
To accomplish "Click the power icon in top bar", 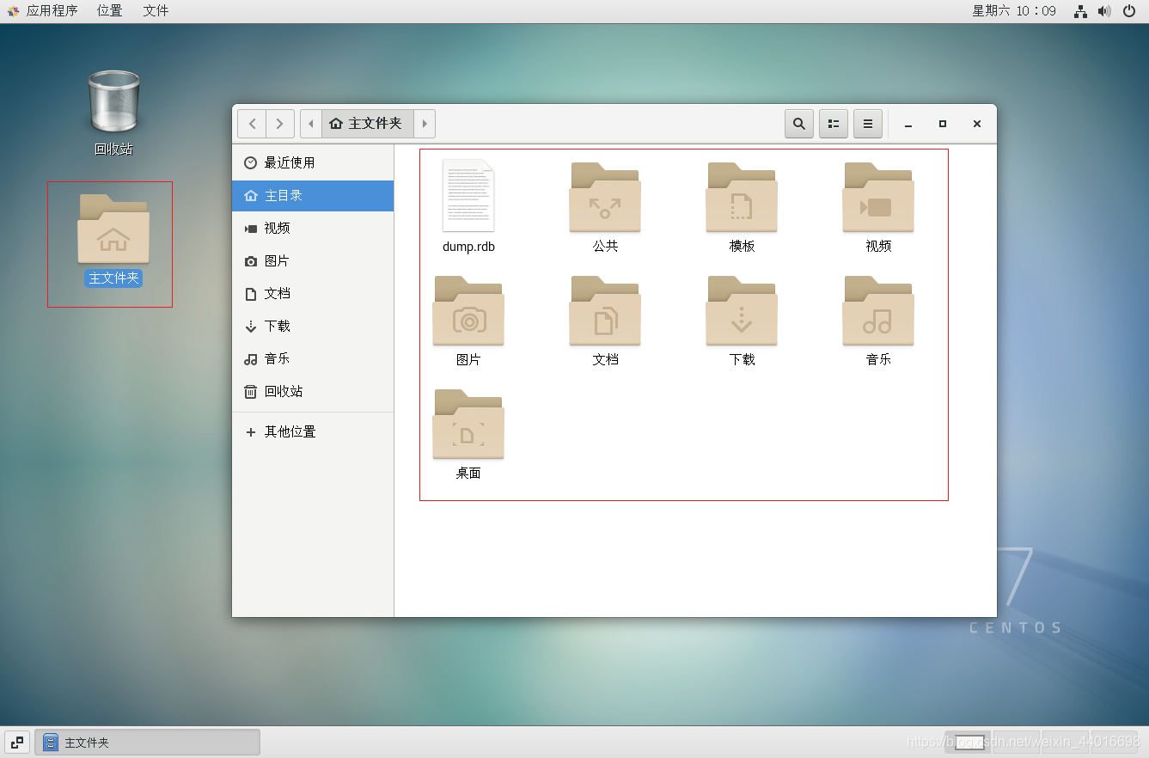I will 1129,11.
